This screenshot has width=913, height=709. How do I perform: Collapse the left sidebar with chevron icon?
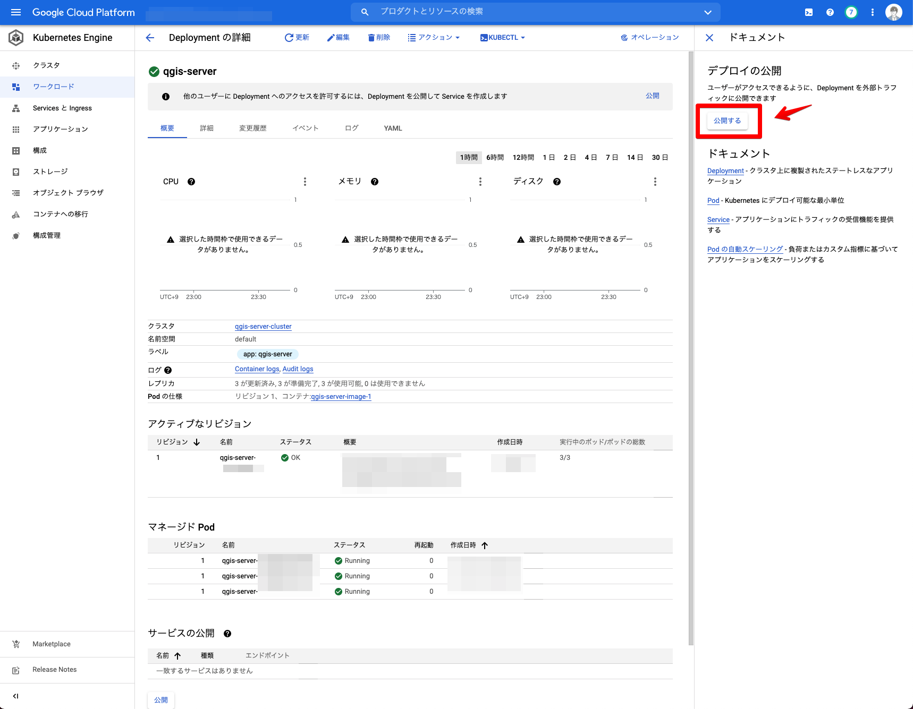(x=15, y=696)
